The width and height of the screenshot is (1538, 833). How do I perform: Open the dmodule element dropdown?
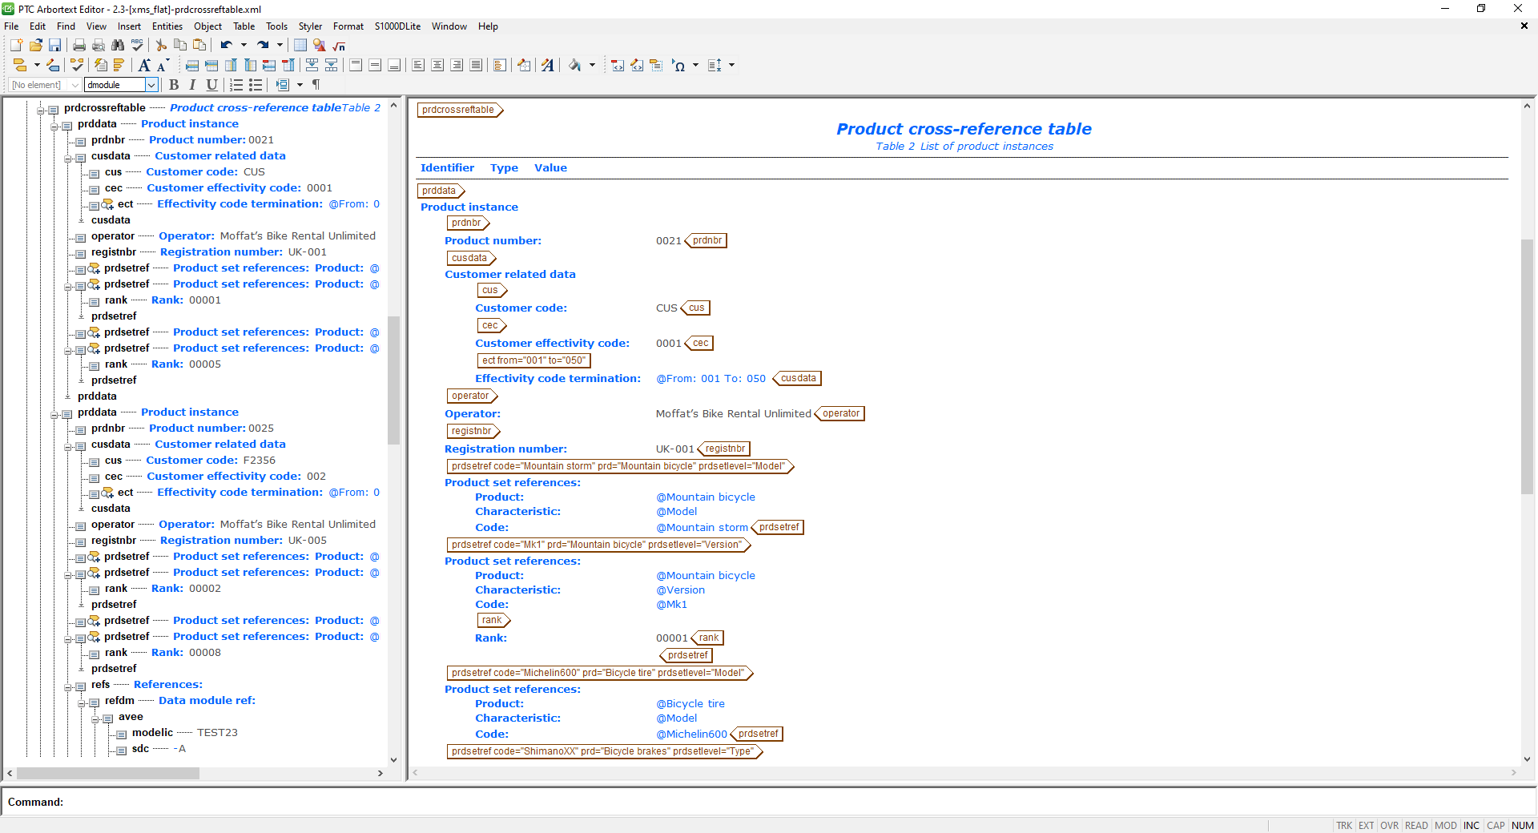pyautogui.click(x=151, y=85)
